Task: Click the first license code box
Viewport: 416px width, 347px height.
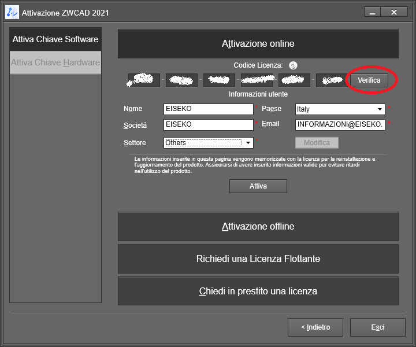Action: click(x=144, y=80)
